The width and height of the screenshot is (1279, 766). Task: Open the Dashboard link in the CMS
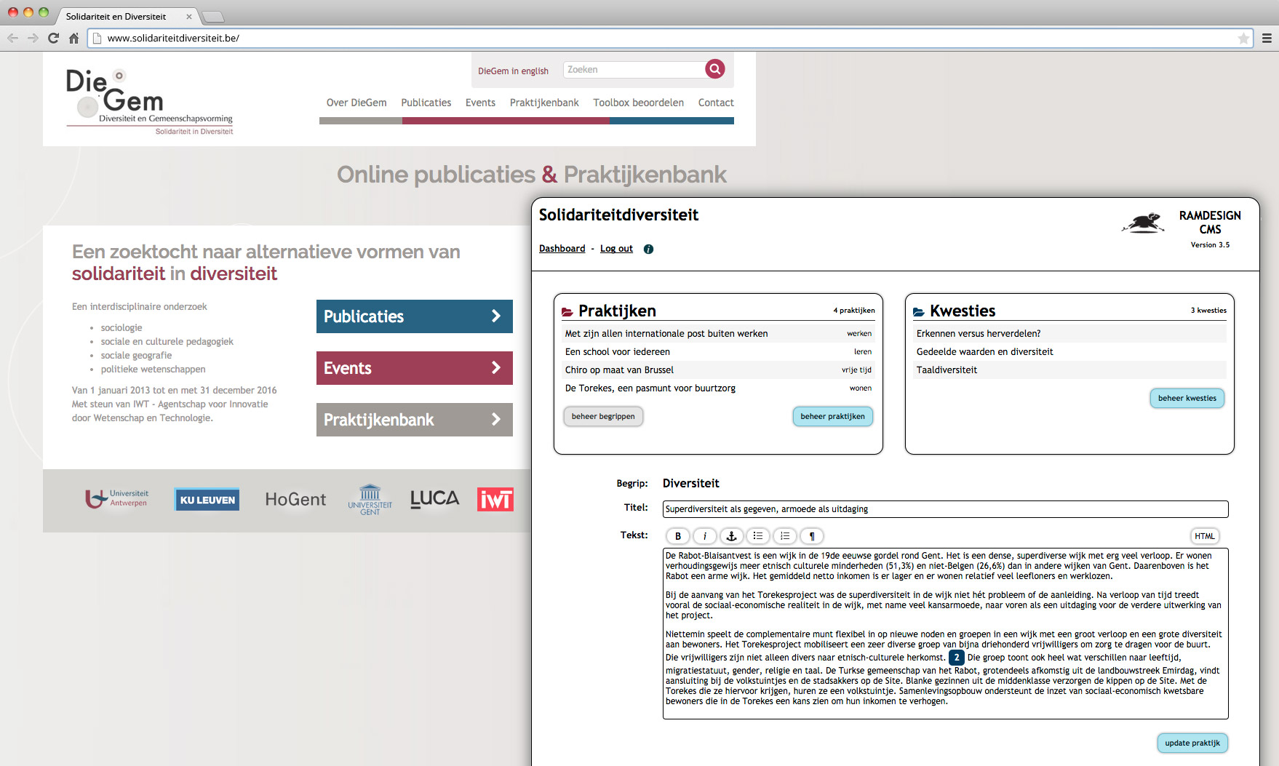tap(562, 249)
